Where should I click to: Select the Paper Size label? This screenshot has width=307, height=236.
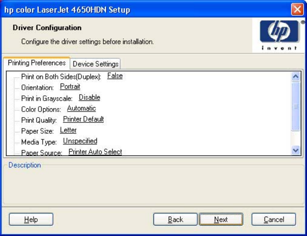tap(38, 131)
